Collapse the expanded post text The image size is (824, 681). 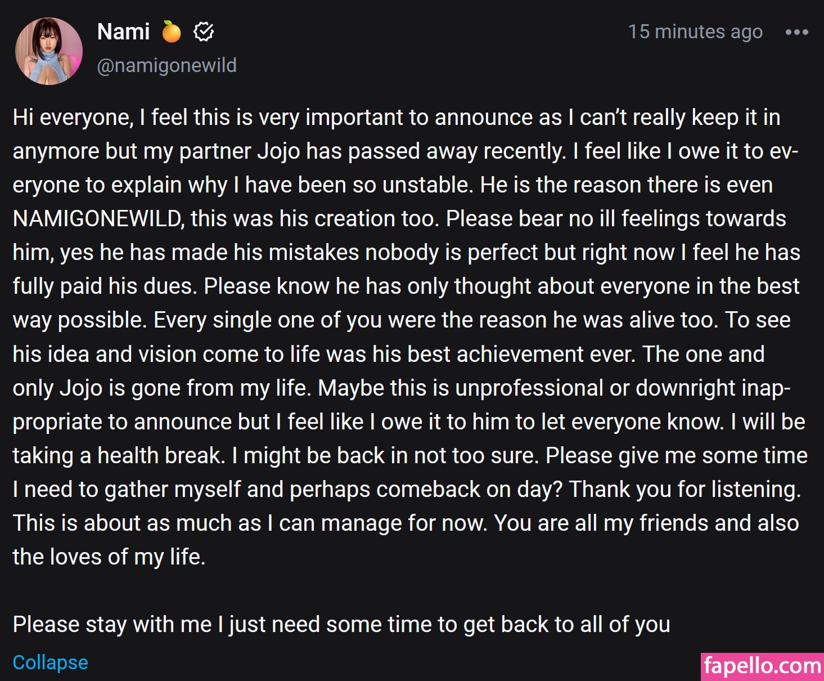coord(50,662)
